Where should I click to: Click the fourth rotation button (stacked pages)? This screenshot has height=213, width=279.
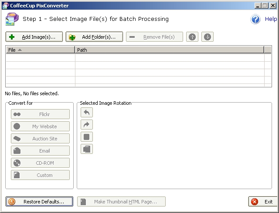click(87, 149)
